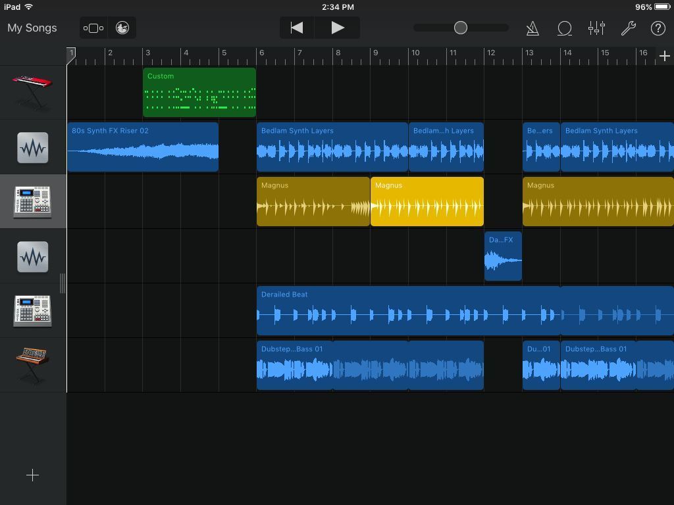The width and height of the screenshot is (674, 505).
Task: Select the Magnus drum machine track icon
Action: tap(32, 202)
